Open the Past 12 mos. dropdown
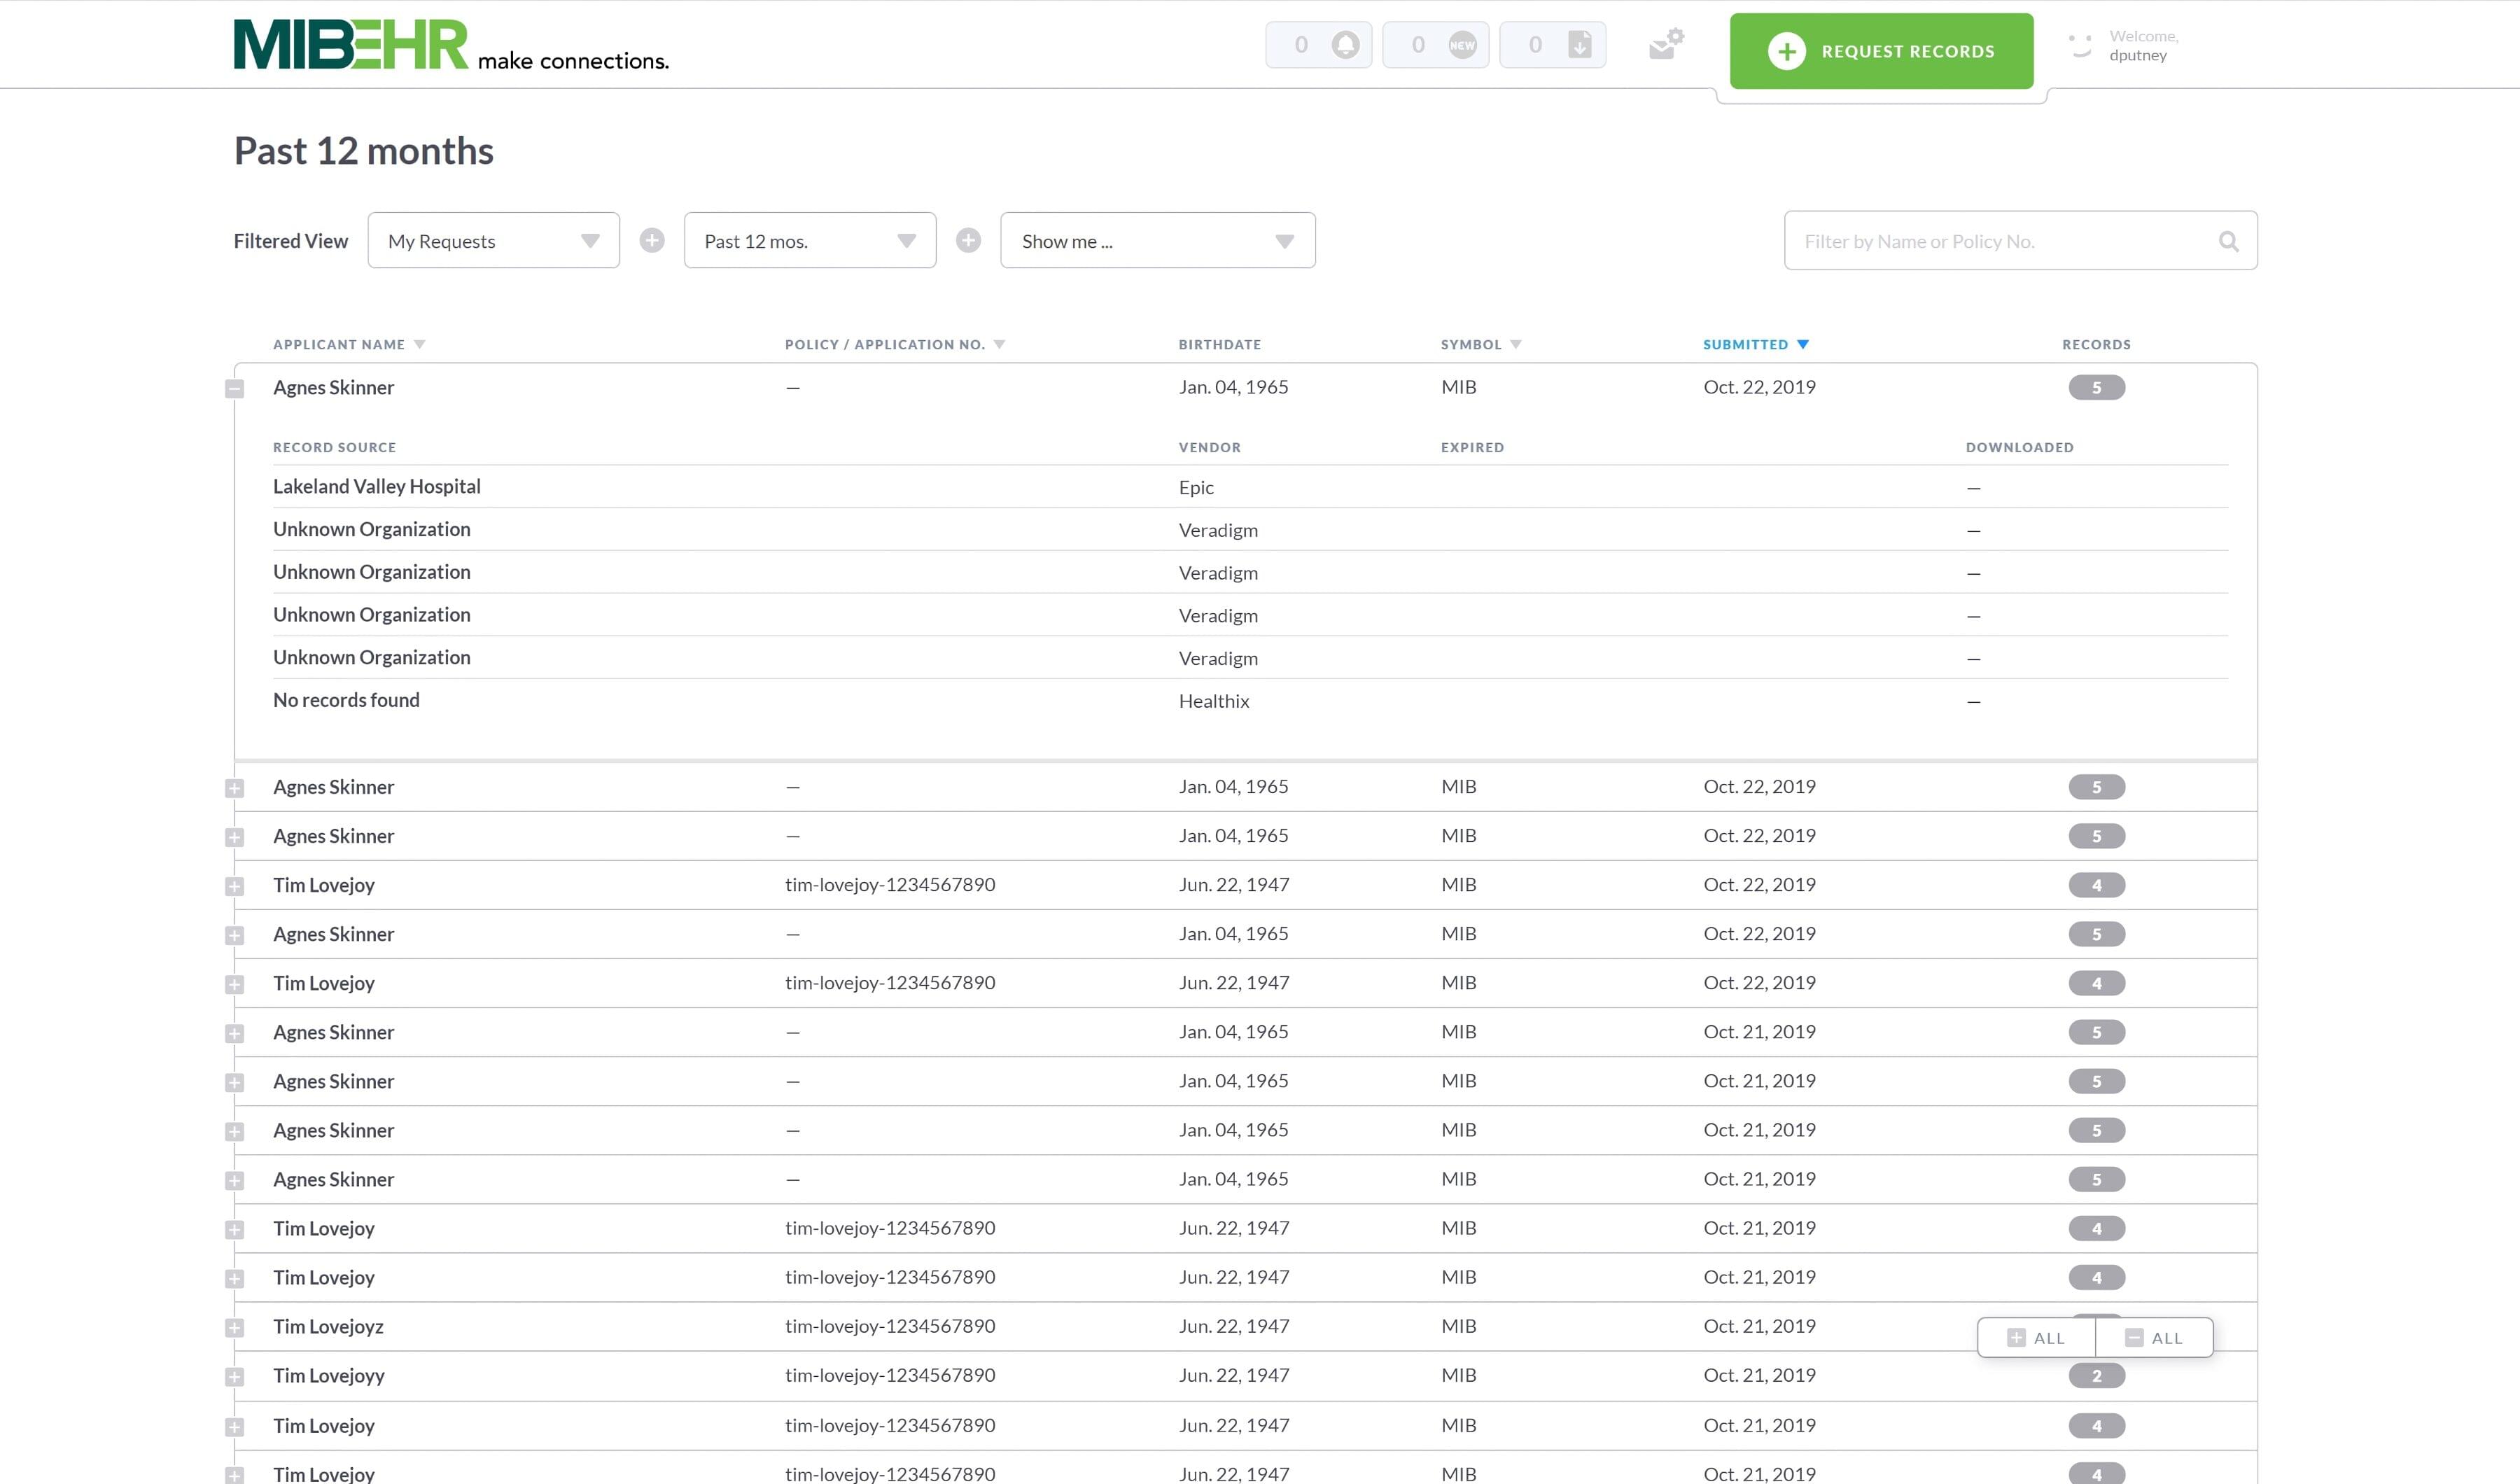2520x1484 pixels. tap(809, 241)
